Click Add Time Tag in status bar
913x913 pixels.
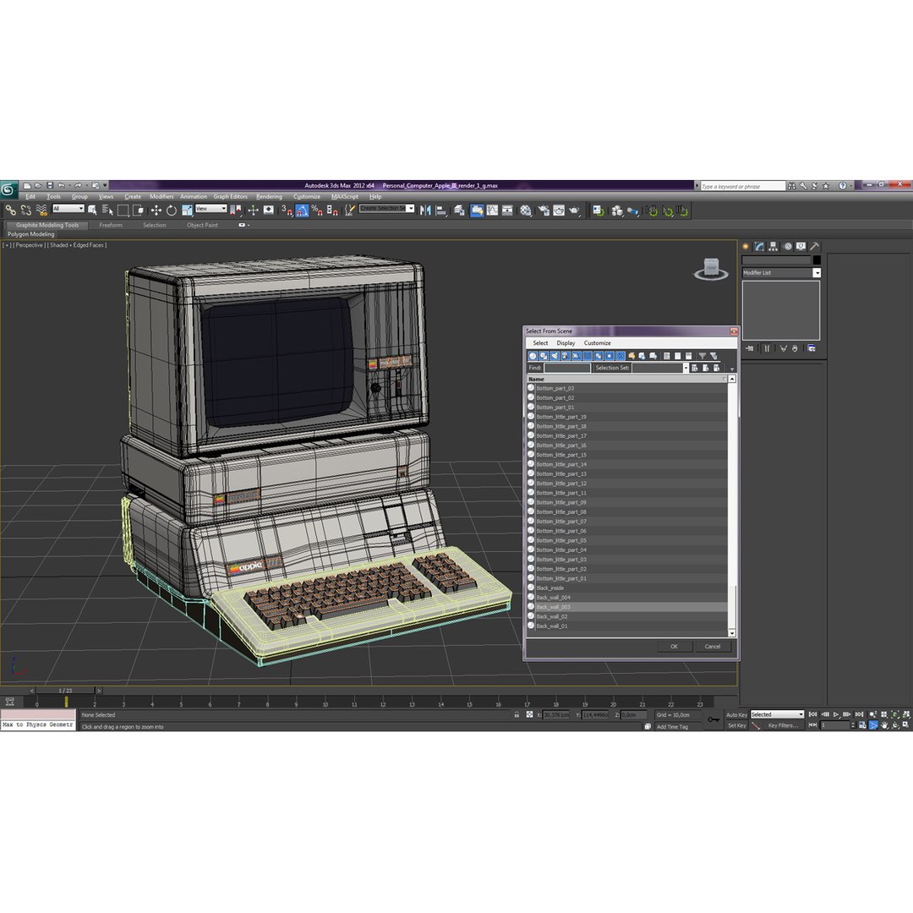[x=672, y=727]
